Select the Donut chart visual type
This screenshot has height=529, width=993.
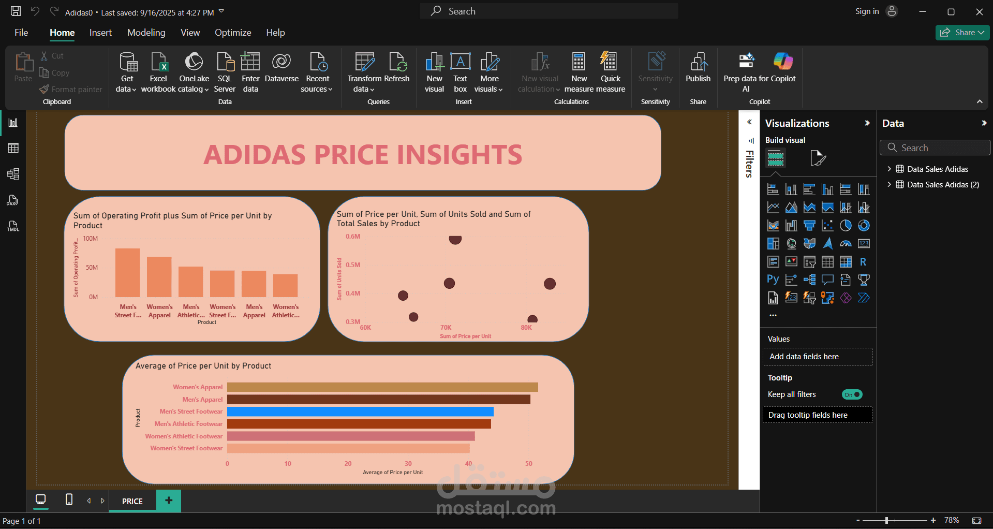coord(864,226)
